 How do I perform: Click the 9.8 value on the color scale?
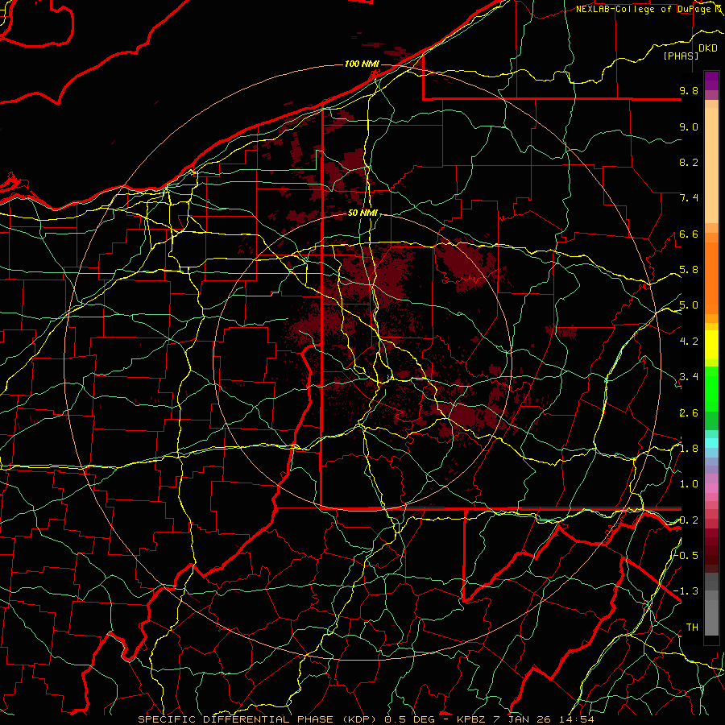coord(689,90)
